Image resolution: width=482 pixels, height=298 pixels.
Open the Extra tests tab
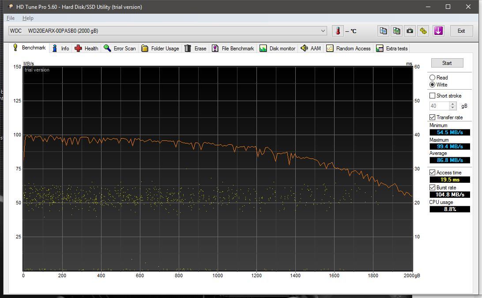tap(392, 48)
